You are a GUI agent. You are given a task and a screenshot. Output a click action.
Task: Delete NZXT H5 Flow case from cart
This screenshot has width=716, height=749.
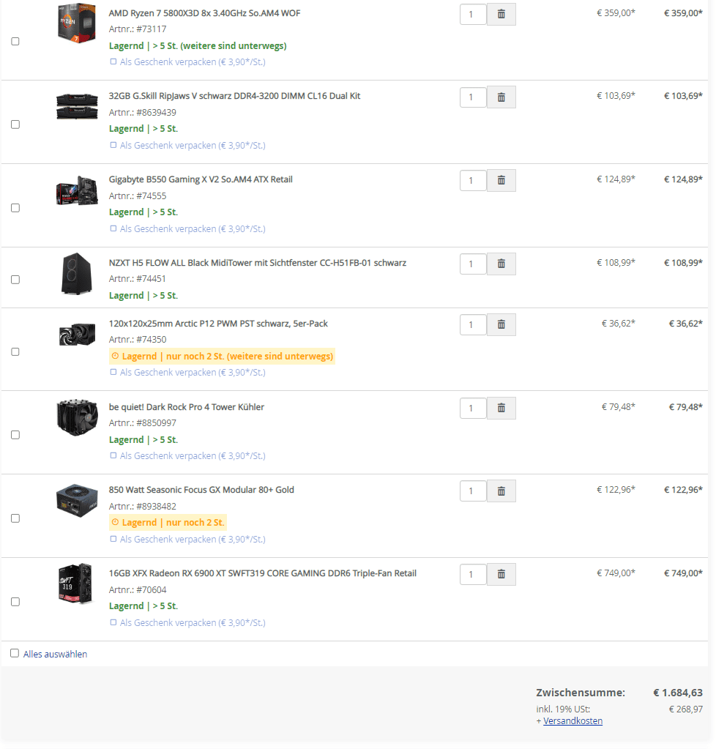tap(501, 264)
